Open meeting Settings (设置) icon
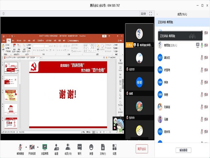This screenshot has height=158, width=210. coord(115,149)
